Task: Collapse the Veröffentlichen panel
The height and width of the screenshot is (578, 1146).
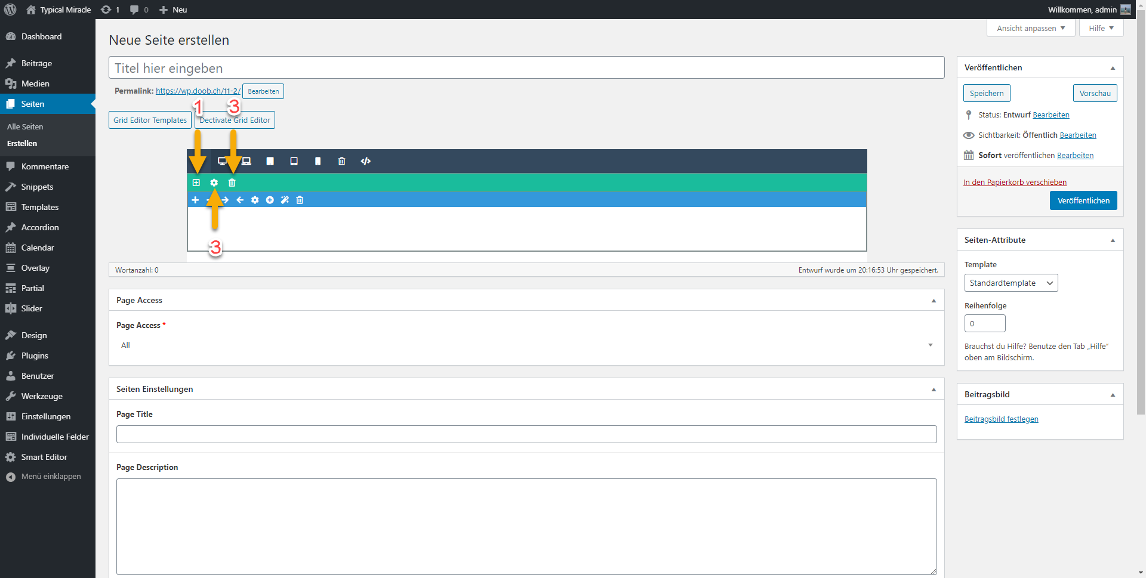Action: (1113, 68)
